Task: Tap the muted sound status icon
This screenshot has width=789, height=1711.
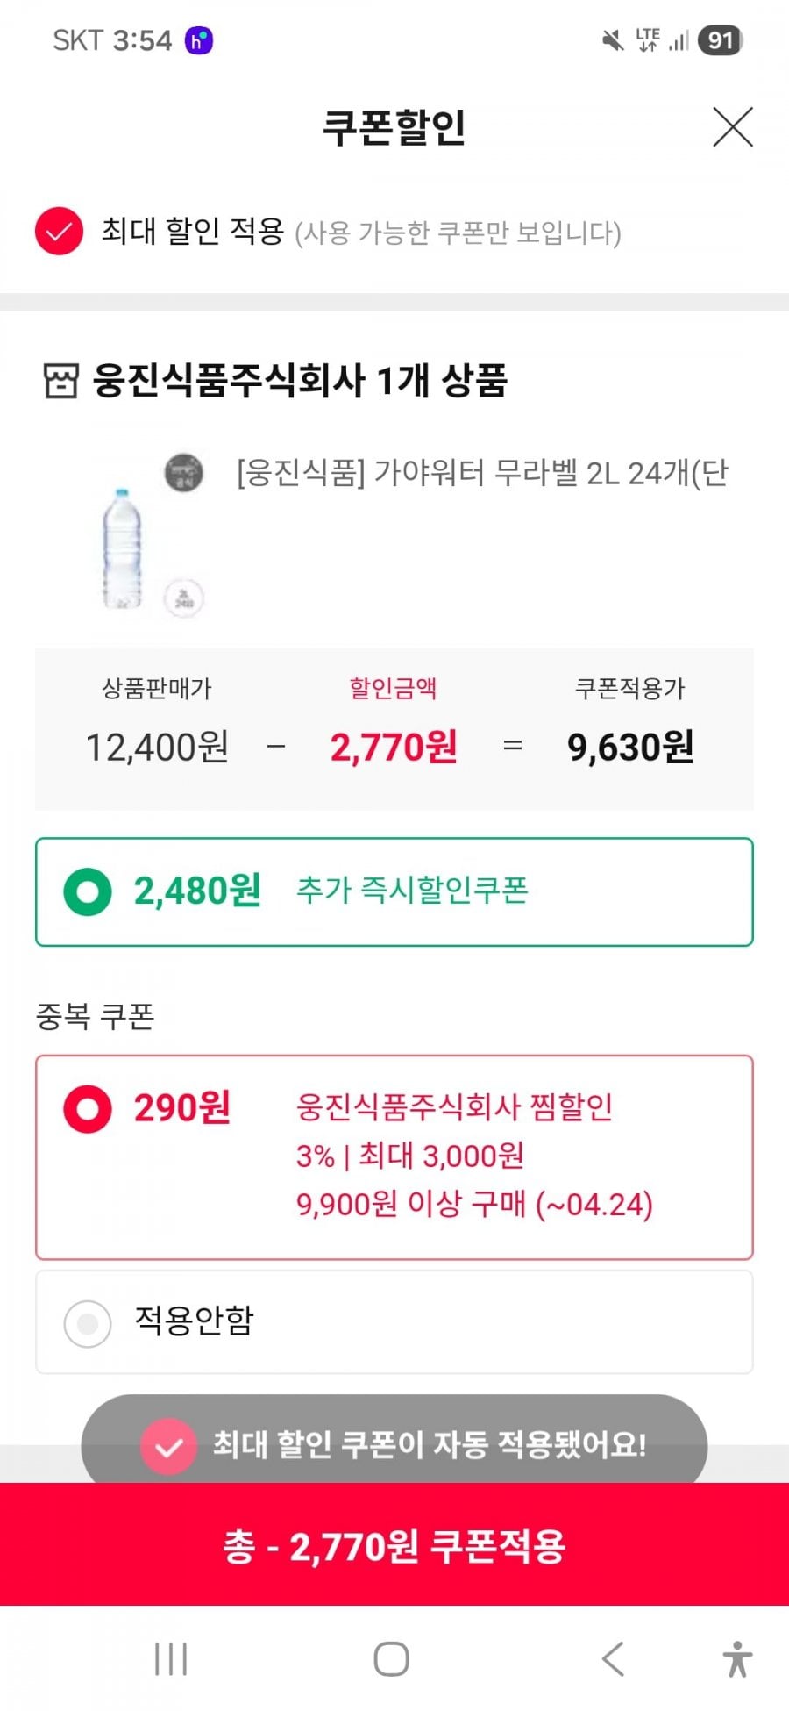Action: tap(612, 40)
